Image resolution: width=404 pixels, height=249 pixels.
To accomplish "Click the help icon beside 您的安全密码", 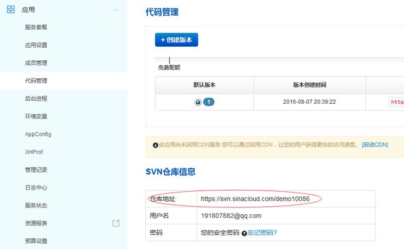I will [244, 233].
